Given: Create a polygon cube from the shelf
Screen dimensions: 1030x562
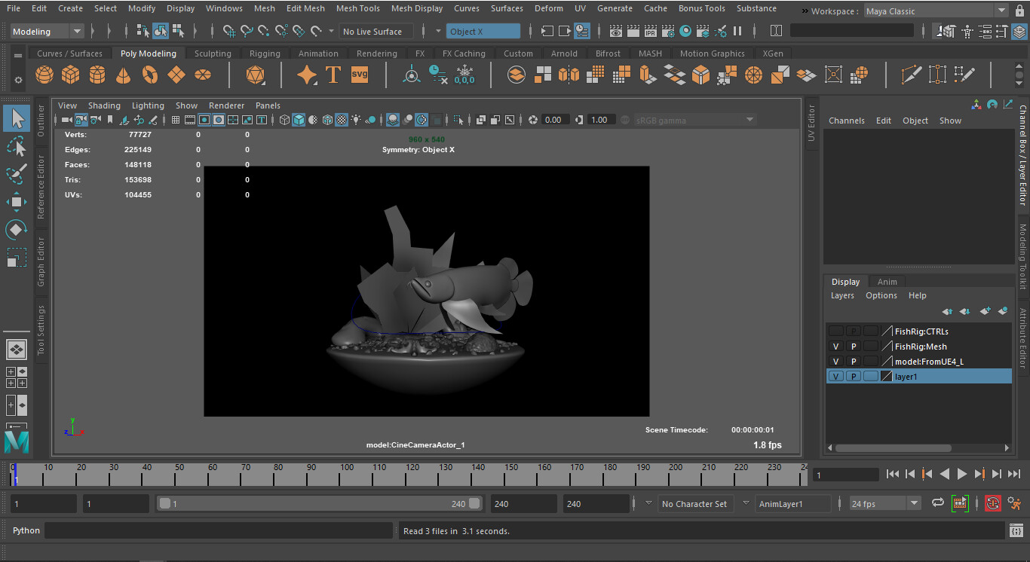Looking at the screenshot, I should pos(71,75).
